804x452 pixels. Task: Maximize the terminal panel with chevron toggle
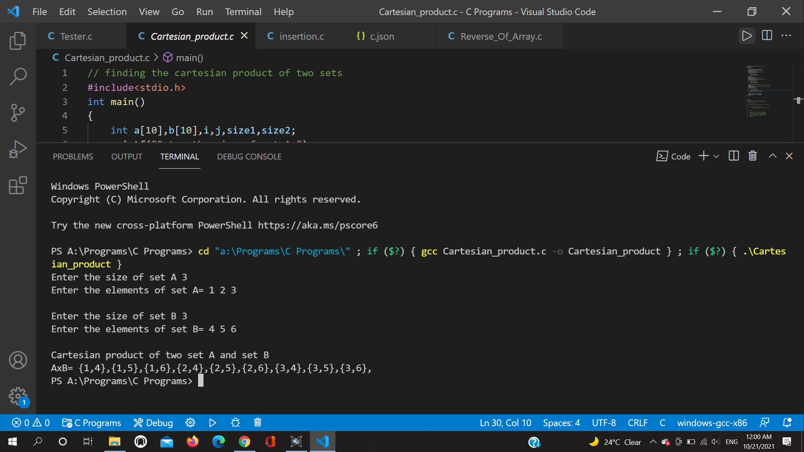click(773, 156)
